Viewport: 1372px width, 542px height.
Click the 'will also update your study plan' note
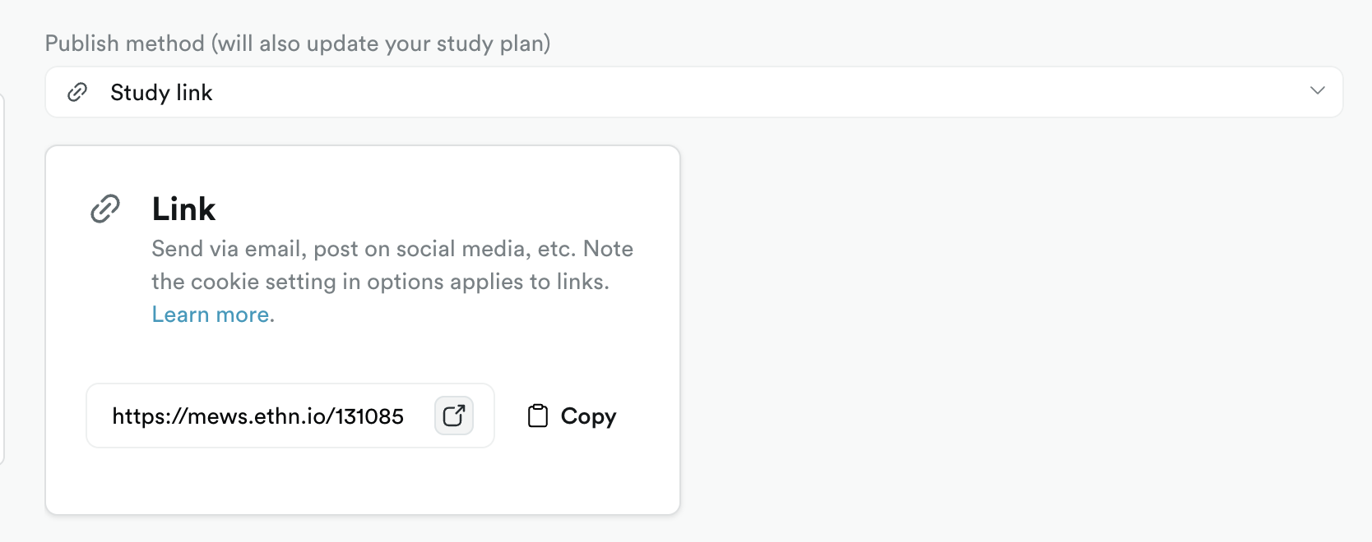pyautogui.click(x=381, y=44)
